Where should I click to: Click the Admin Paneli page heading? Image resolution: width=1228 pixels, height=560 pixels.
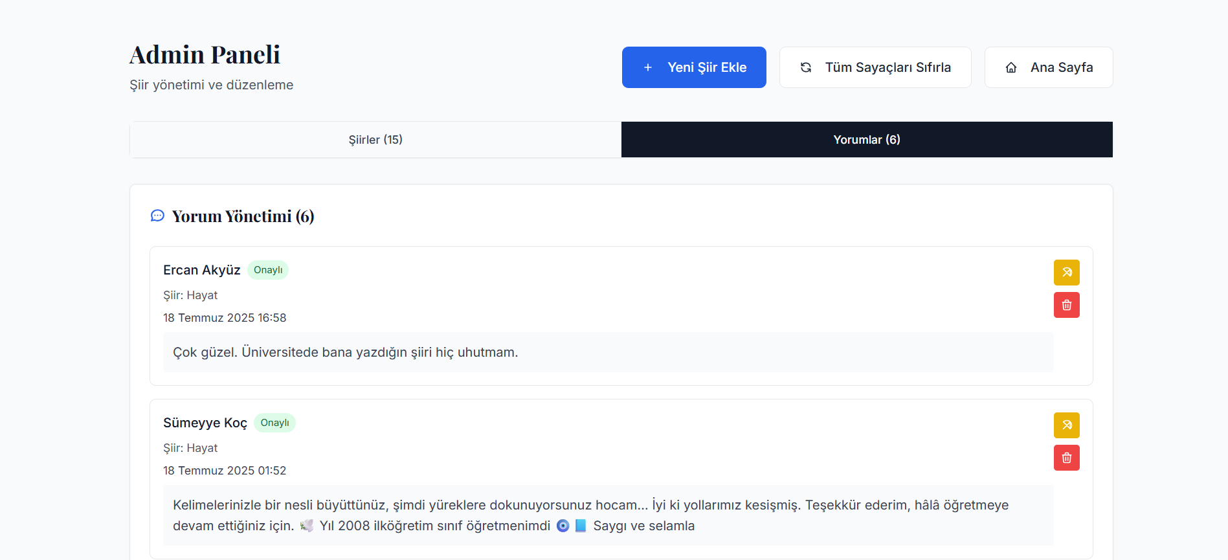coord(205,55)
